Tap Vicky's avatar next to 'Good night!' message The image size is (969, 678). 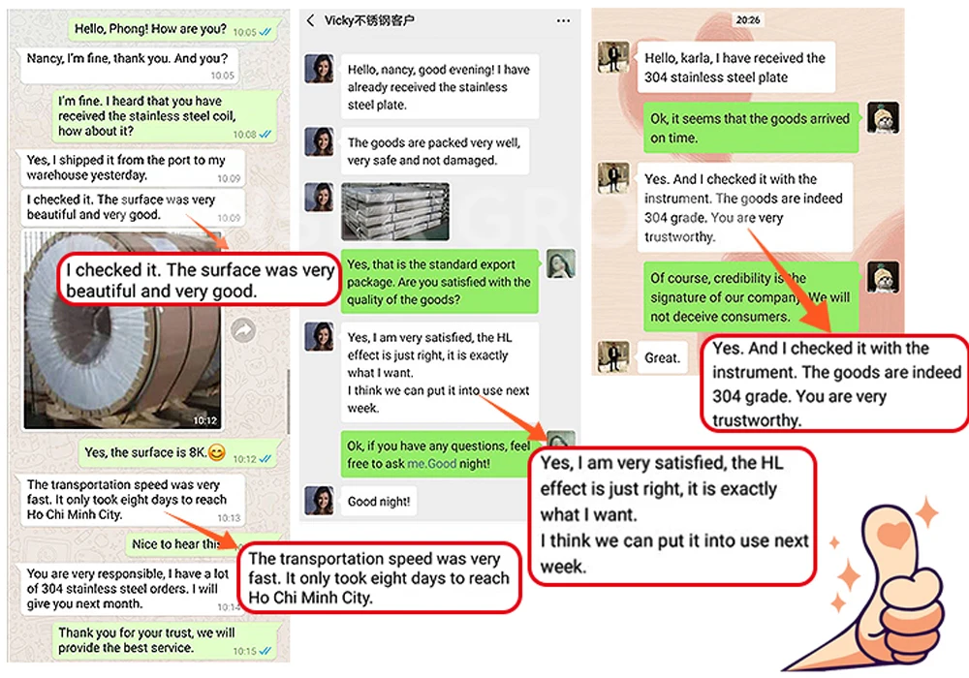click(x=320, y=501)
